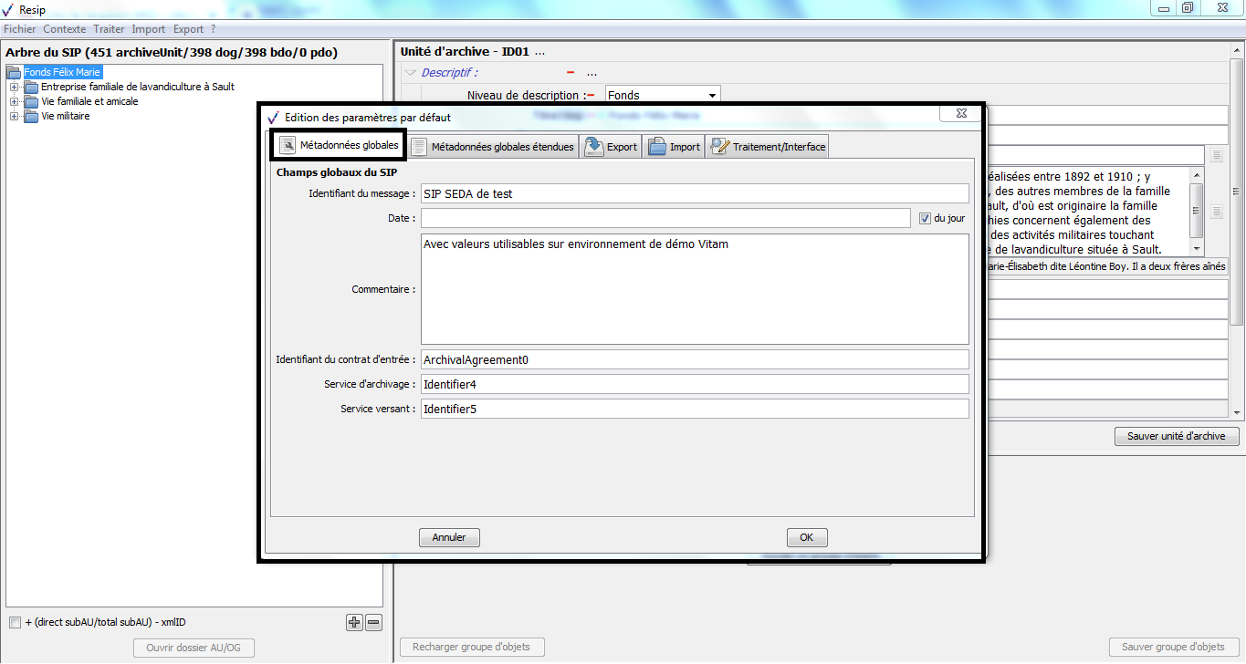Image resolution: width=1246 pixels, height=664 pixels.
Task: Click the plus icon below SIP tree
Action: click(354, 622)
